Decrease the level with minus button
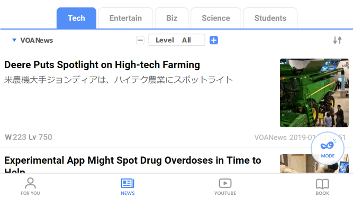Viewport: 353px width, 198px height. pos(140,41)
